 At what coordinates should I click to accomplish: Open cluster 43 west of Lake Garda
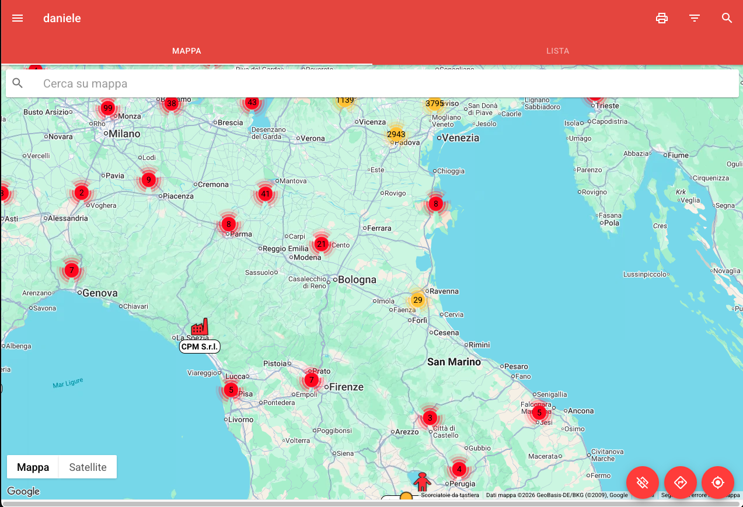tap(252, 103)
